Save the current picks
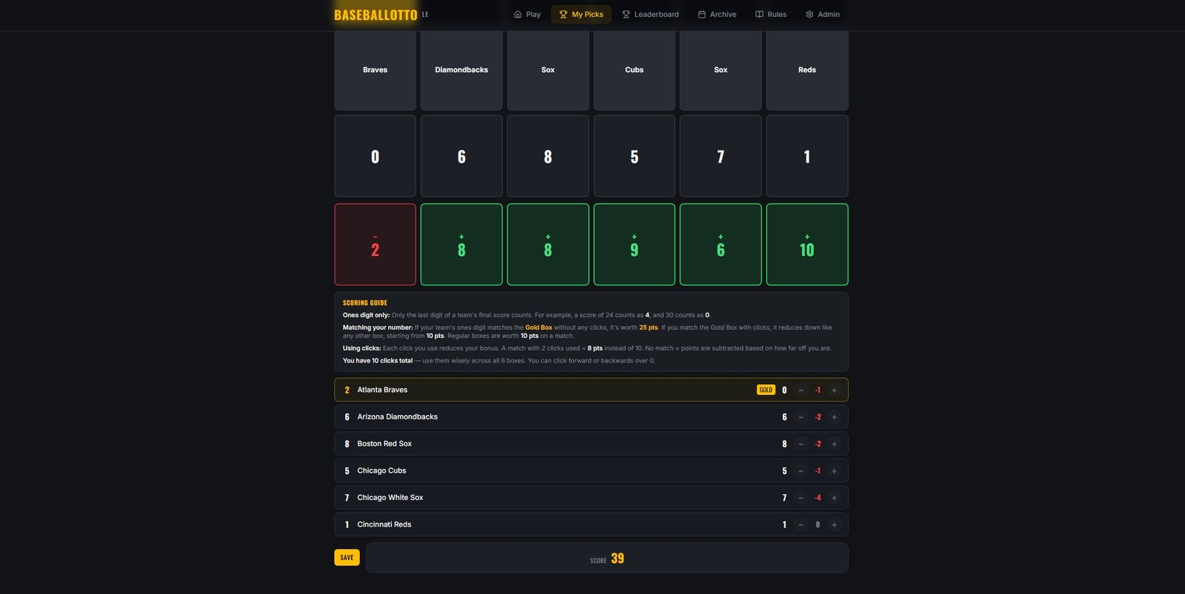 (x=347, y=558)
